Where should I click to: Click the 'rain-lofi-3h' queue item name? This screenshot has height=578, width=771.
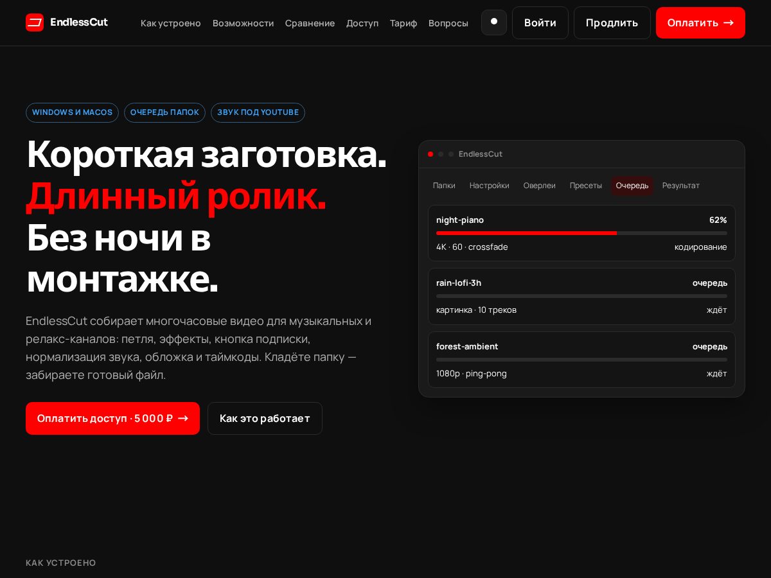[459, 283]
